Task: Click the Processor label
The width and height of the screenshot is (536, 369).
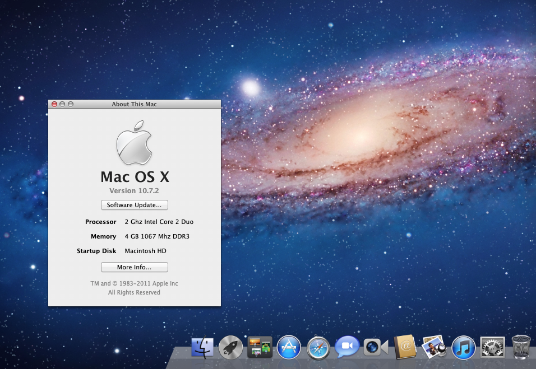Action: click(x=100, y=222)
